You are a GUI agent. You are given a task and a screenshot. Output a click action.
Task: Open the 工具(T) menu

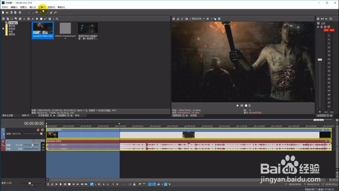(x=42, y=7)
